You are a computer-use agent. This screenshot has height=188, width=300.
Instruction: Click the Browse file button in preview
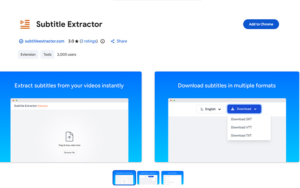69,152
